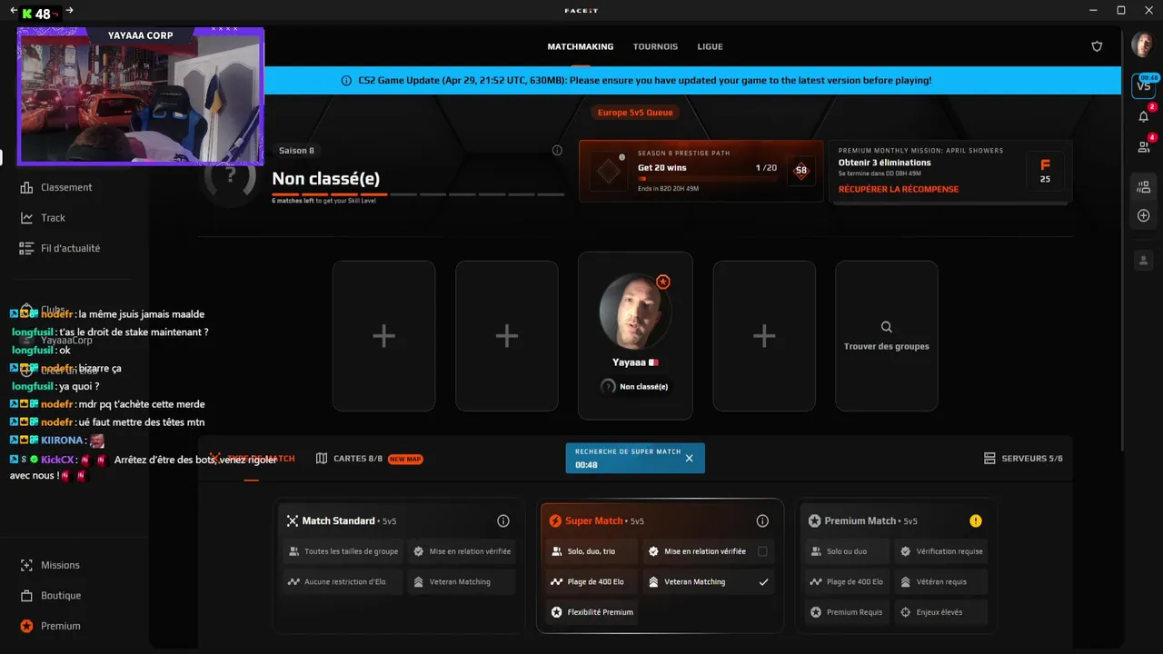The width and height of the screenshot is (1163, 654).
Task: Switch to the Ligue tab
Action: coord(710,46)
